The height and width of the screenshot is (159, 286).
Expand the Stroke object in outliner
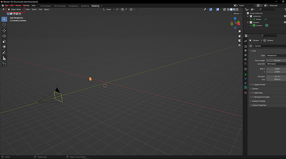click(x=251, y=19)
